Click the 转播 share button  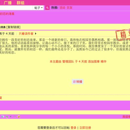[78, 82]
